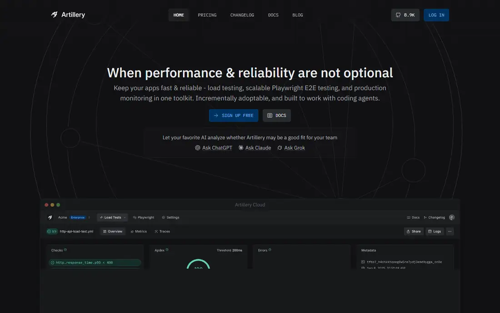This screenshot has height=313, width=500.
Task: Click the Enterprise plan badge
Action: coord(78,217)
